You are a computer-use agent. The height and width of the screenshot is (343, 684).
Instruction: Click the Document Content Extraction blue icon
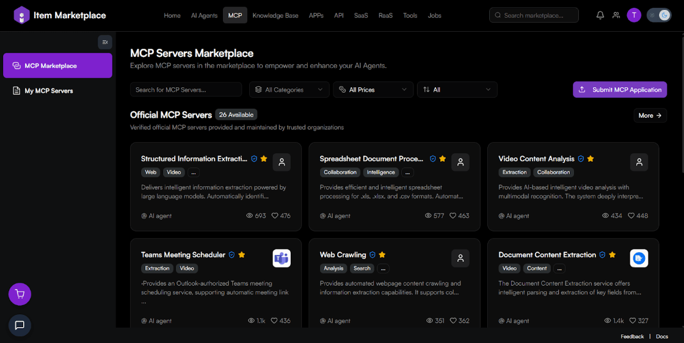pyautogui.click(x=639, y=258)
